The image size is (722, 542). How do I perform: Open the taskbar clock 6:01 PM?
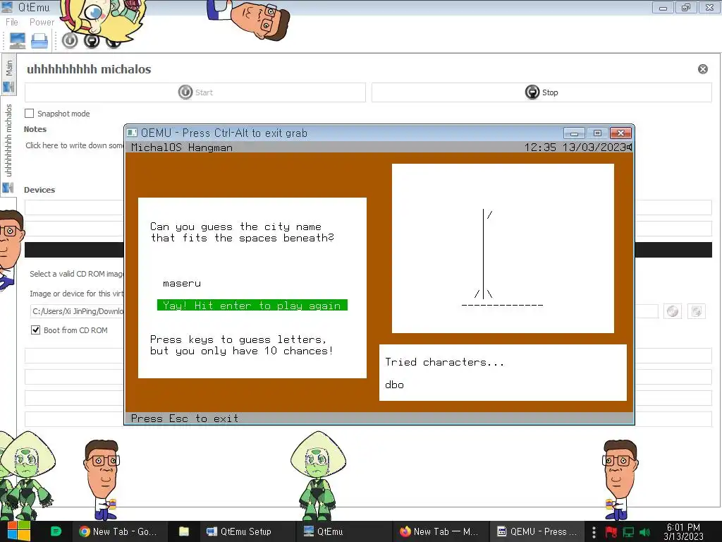683,532
